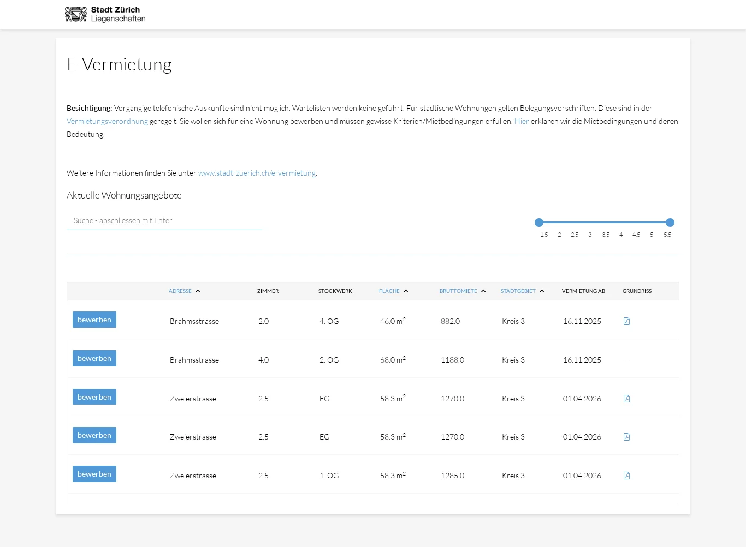Apply for Brahmsstrasse 4.0 room apartment
Viewport: 746px width, 547px height.
pos(94,358)
